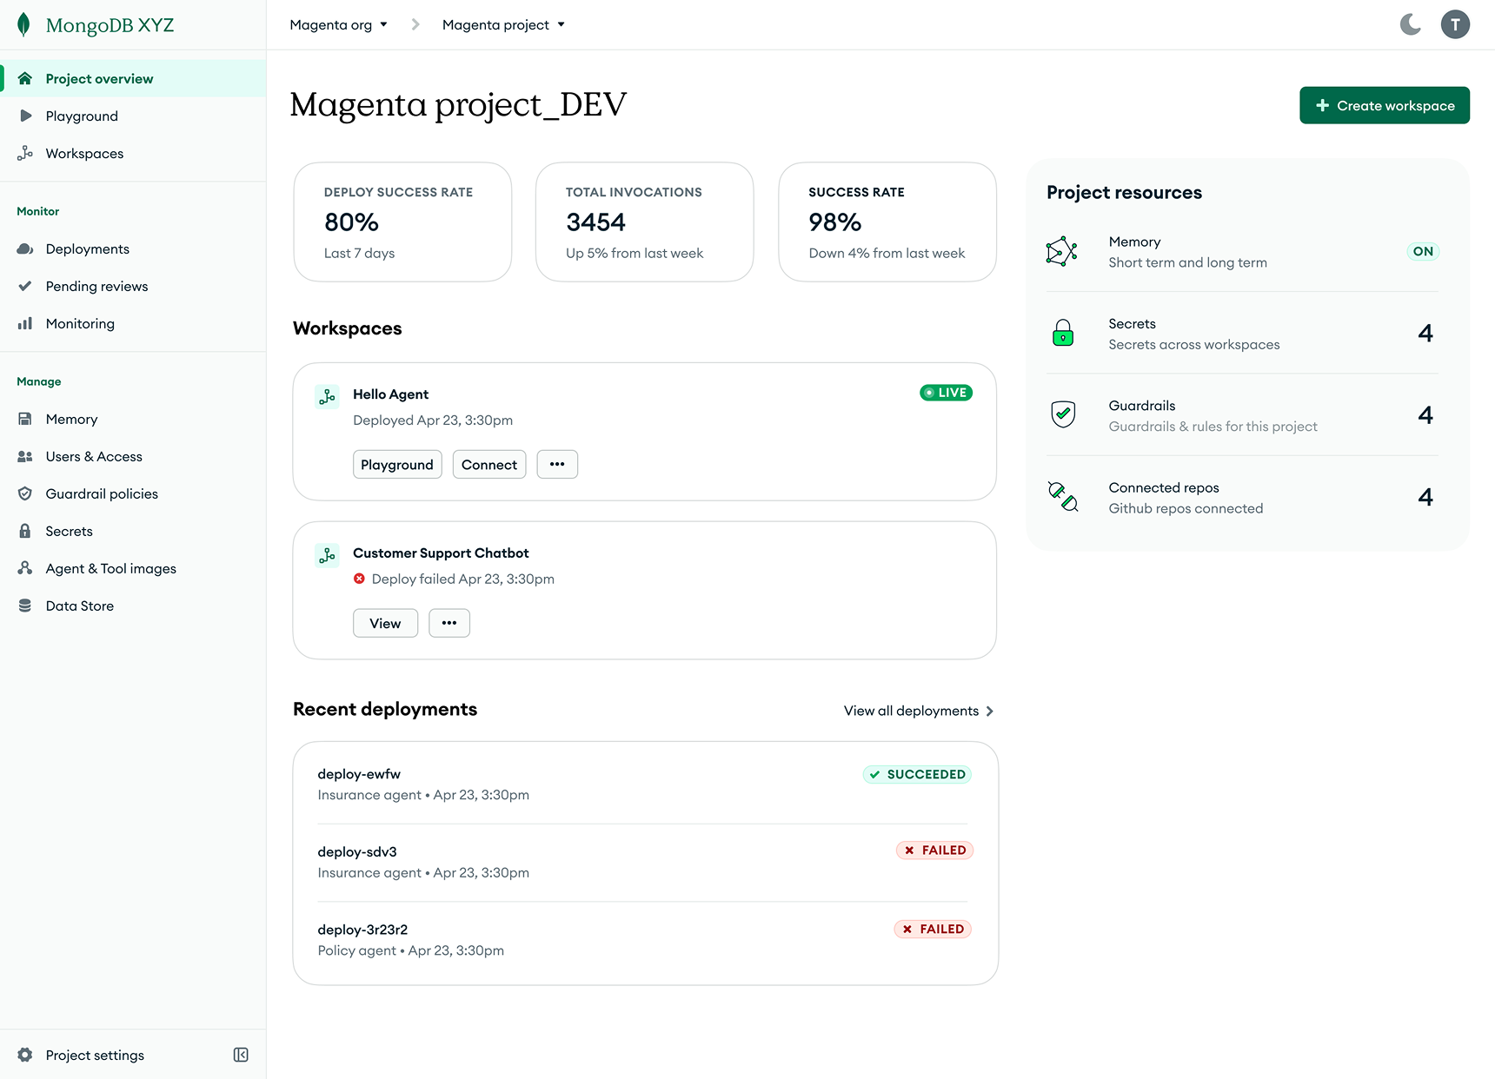This screenshot has width=1495, height=1079.
Task: Click the Success Rate 98% card
Action: (887, 222)
